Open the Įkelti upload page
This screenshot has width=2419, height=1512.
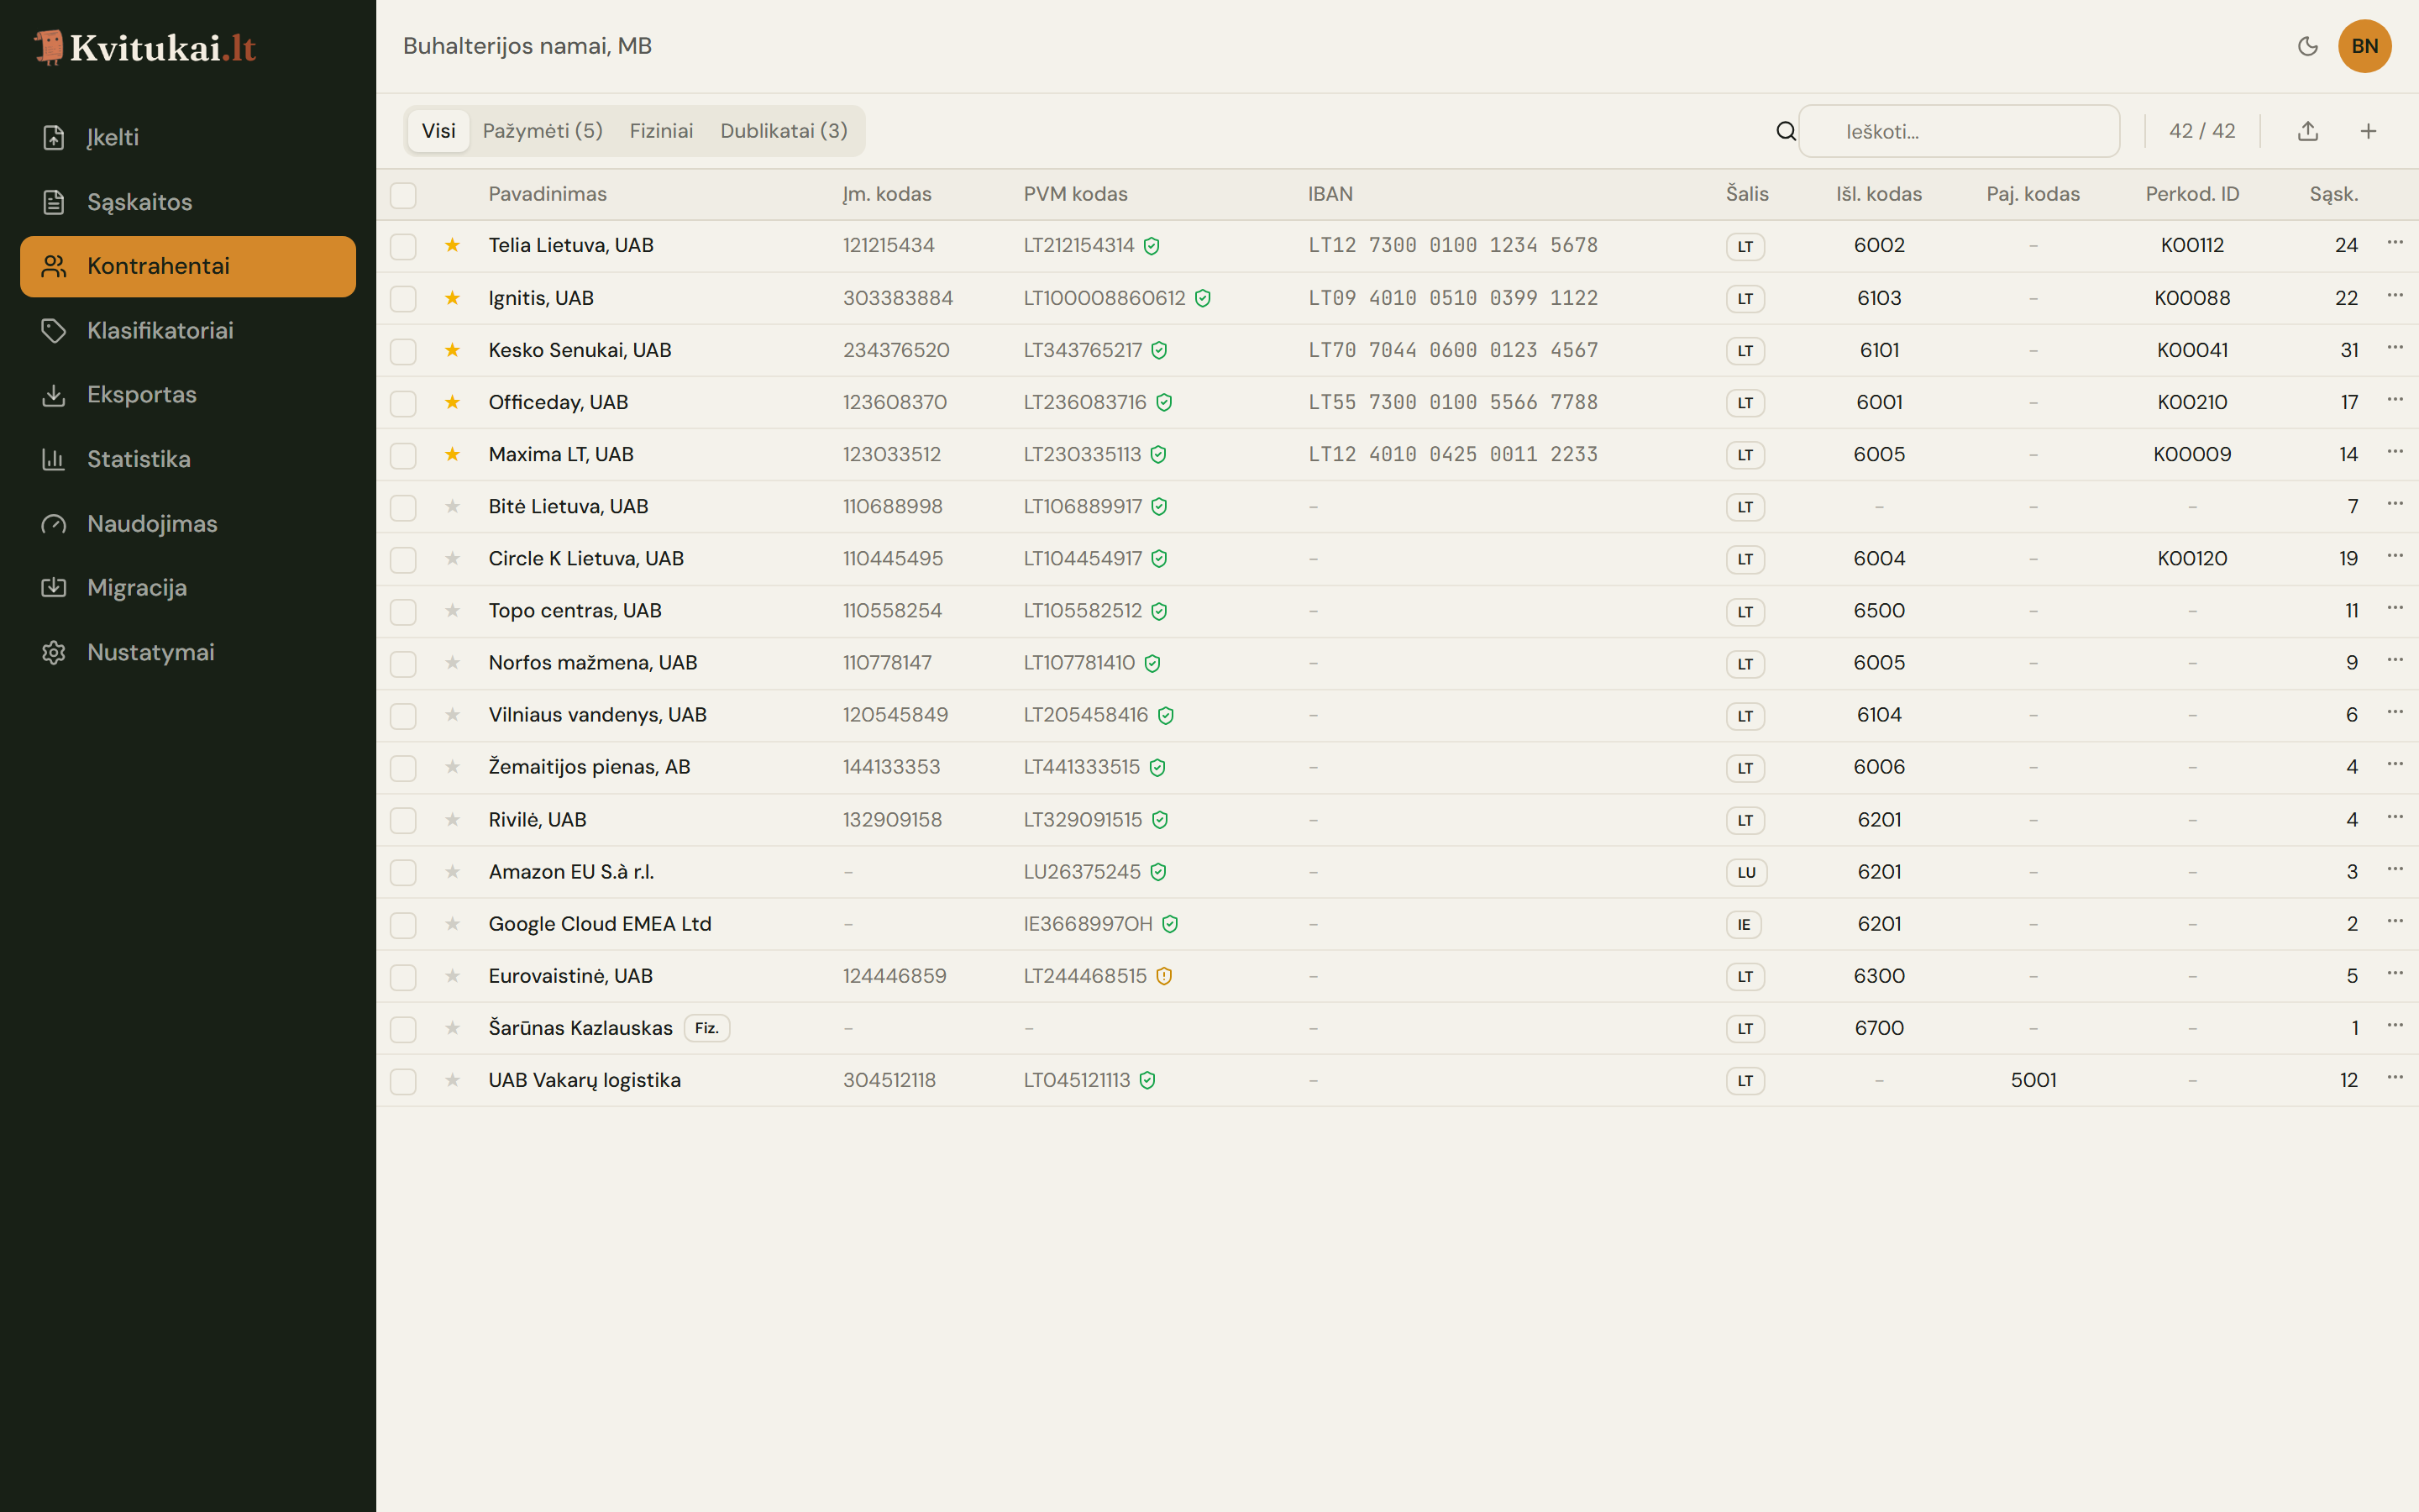tap(188, 137)
